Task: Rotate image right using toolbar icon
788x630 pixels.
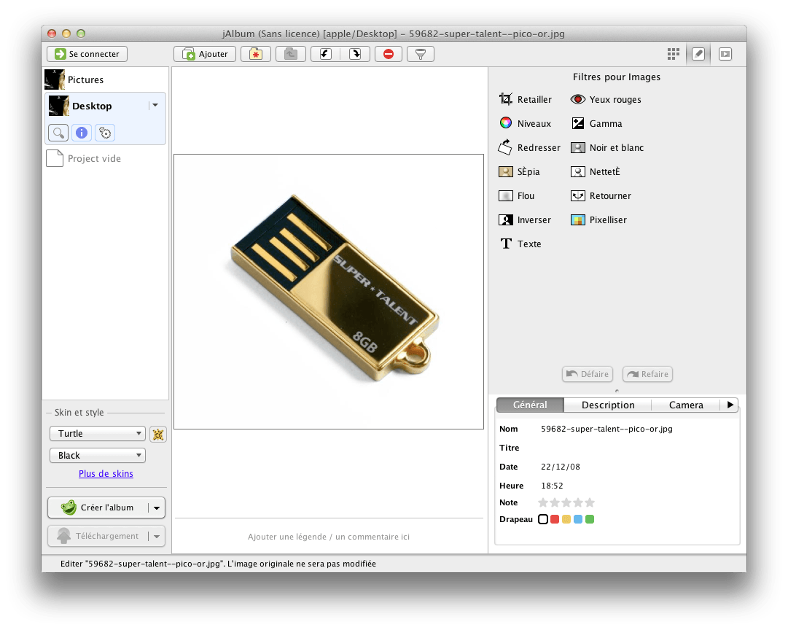Action: pos(355,54)
